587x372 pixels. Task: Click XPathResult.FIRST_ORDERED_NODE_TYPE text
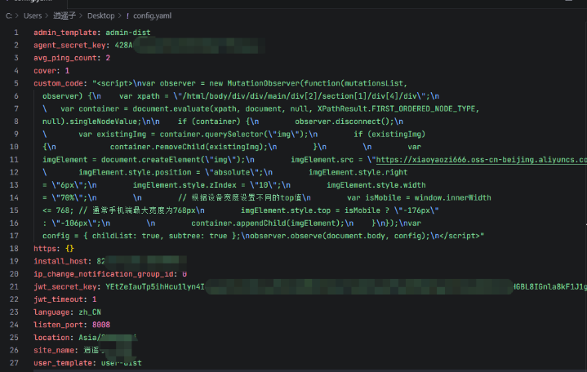(x=397, y=108)
